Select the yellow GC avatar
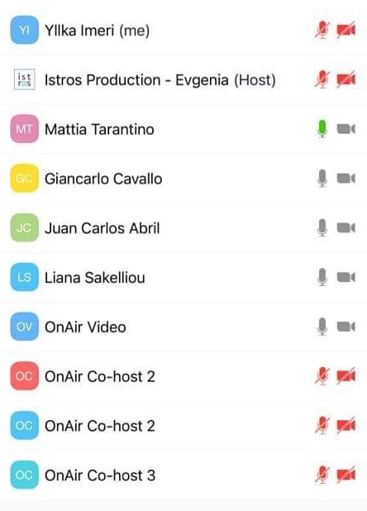367x511 pixels. point(25,179)
